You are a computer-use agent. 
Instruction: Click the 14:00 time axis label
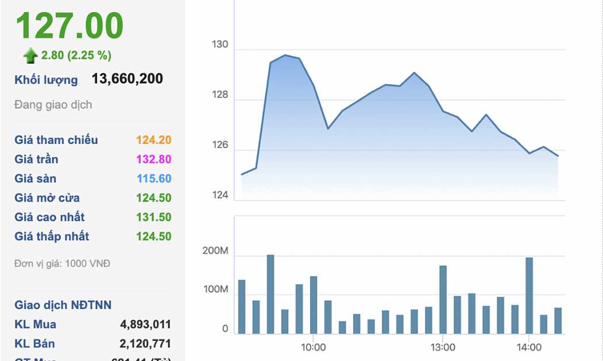point(529,347)
